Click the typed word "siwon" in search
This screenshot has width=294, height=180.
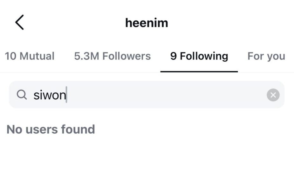[50, 95]
